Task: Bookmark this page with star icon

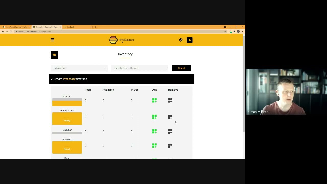Action: pos(225,31)
